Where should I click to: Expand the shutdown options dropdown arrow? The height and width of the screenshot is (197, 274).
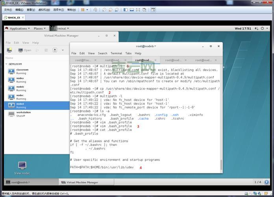[63, 50]
